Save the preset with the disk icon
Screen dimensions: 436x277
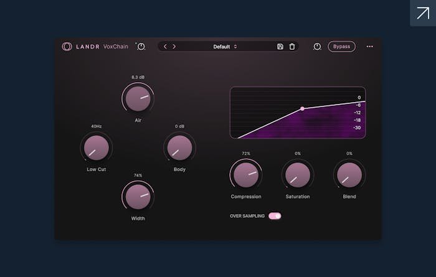click(x=280, y=47)
